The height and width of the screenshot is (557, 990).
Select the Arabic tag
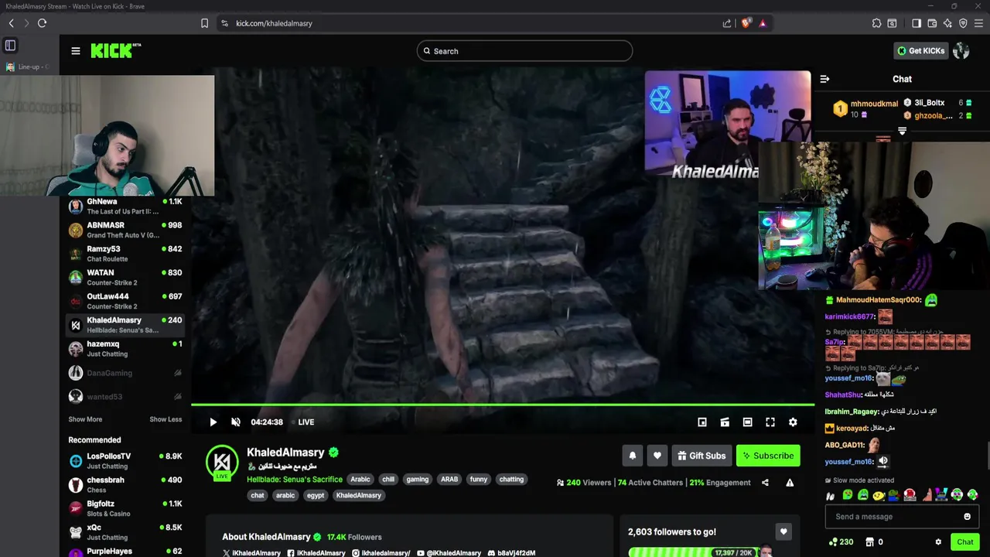click(360, 480)
